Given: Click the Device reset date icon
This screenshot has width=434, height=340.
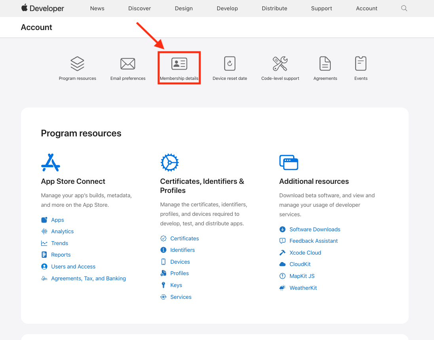Looking at the screenshot, I should pos(230,64).
